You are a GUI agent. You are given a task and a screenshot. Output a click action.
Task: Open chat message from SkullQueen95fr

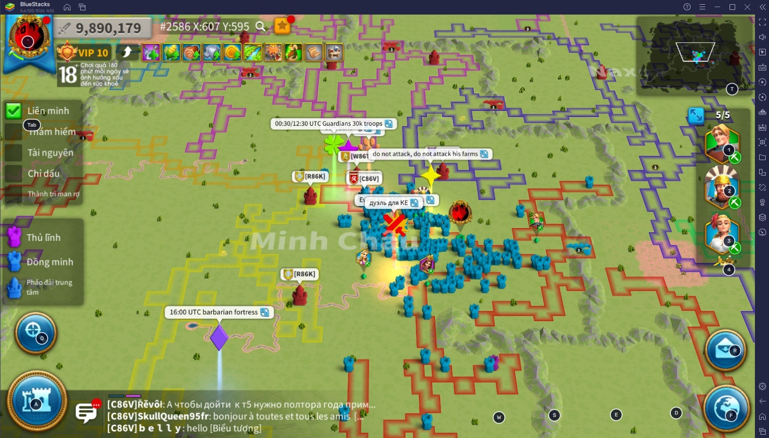click(x=235, y=416)
